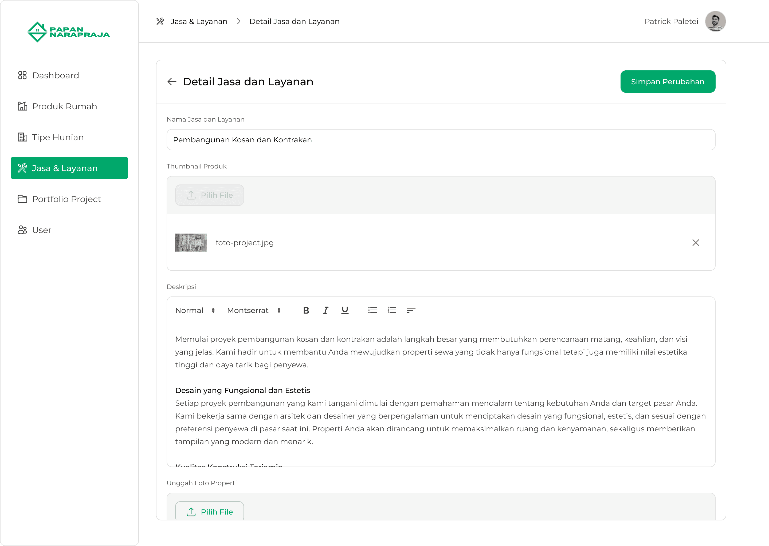Click the back arrow beside Detail Jasa dan Layanan
This screenshot has width=769, height=546.
click(x=172, y=82)
